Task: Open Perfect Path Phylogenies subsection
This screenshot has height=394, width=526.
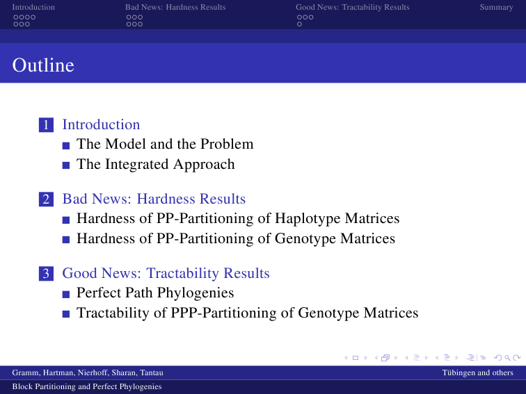Action: click(155, 293)
